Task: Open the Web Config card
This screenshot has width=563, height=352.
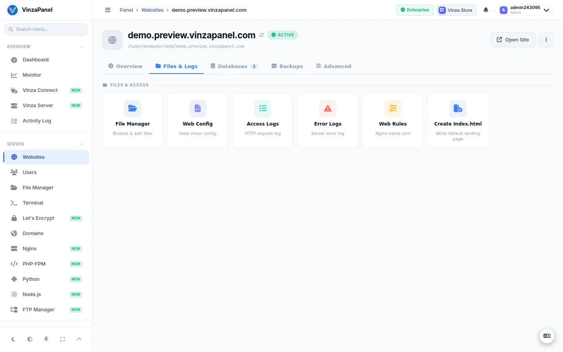Action: pyautogui.click(x=197, y=120)
